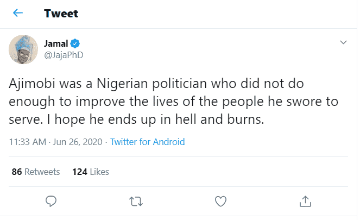Expand the tweet options chevron
The image size is (360, 220).
[x=343, y=42]
